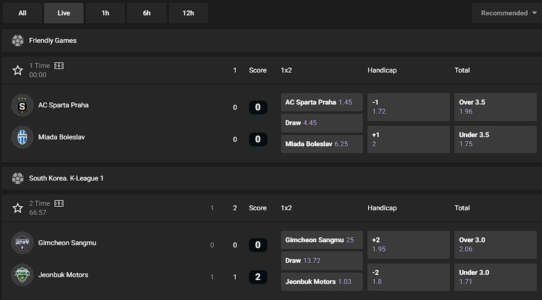This screenshot has height=300, width=542.
Task: Select the 6h time filter tab
Action: pyautogui.click(x=147, y=13)
